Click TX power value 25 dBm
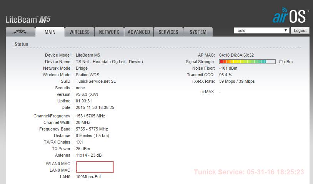This screenshot has width=313, height=184. (x=83, y=149)
